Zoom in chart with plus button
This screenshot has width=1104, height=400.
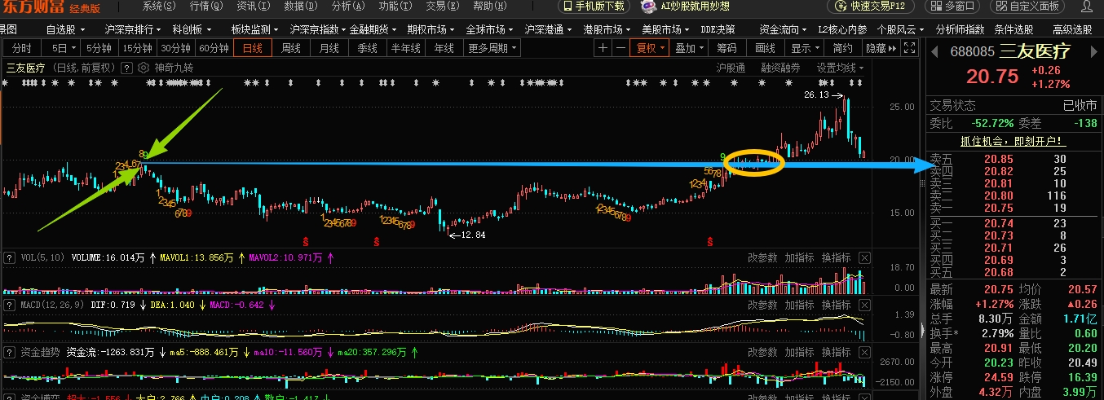(603, 48)
